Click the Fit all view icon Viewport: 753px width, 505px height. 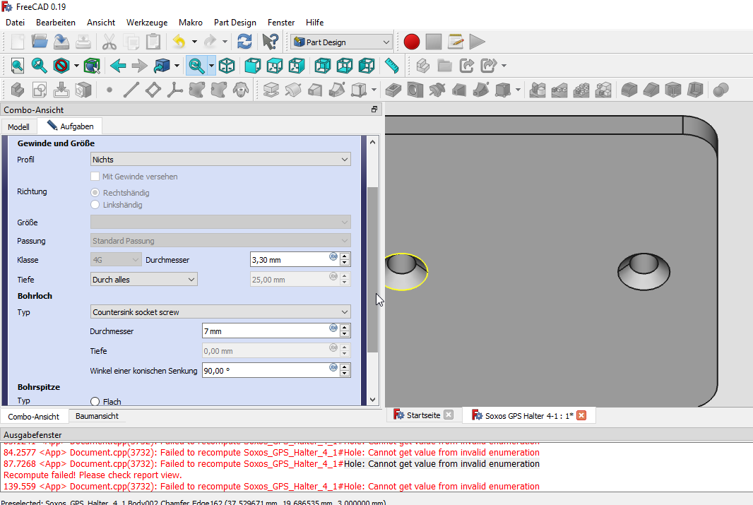pos(18,66)
